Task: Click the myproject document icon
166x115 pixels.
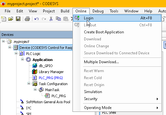Action: point(9,42)
